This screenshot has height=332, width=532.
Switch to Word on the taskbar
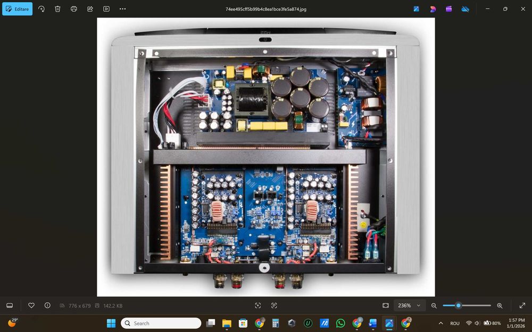tap(373, 323)
